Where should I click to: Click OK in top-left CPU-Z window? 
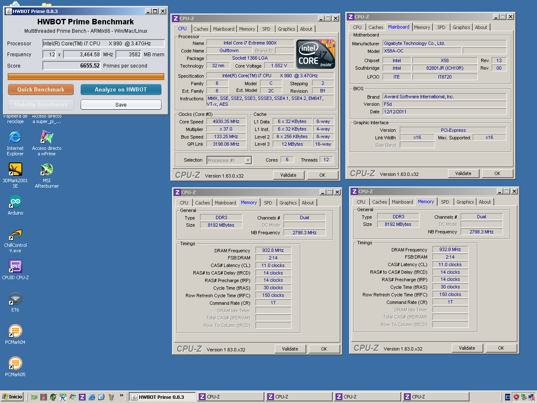322,175
